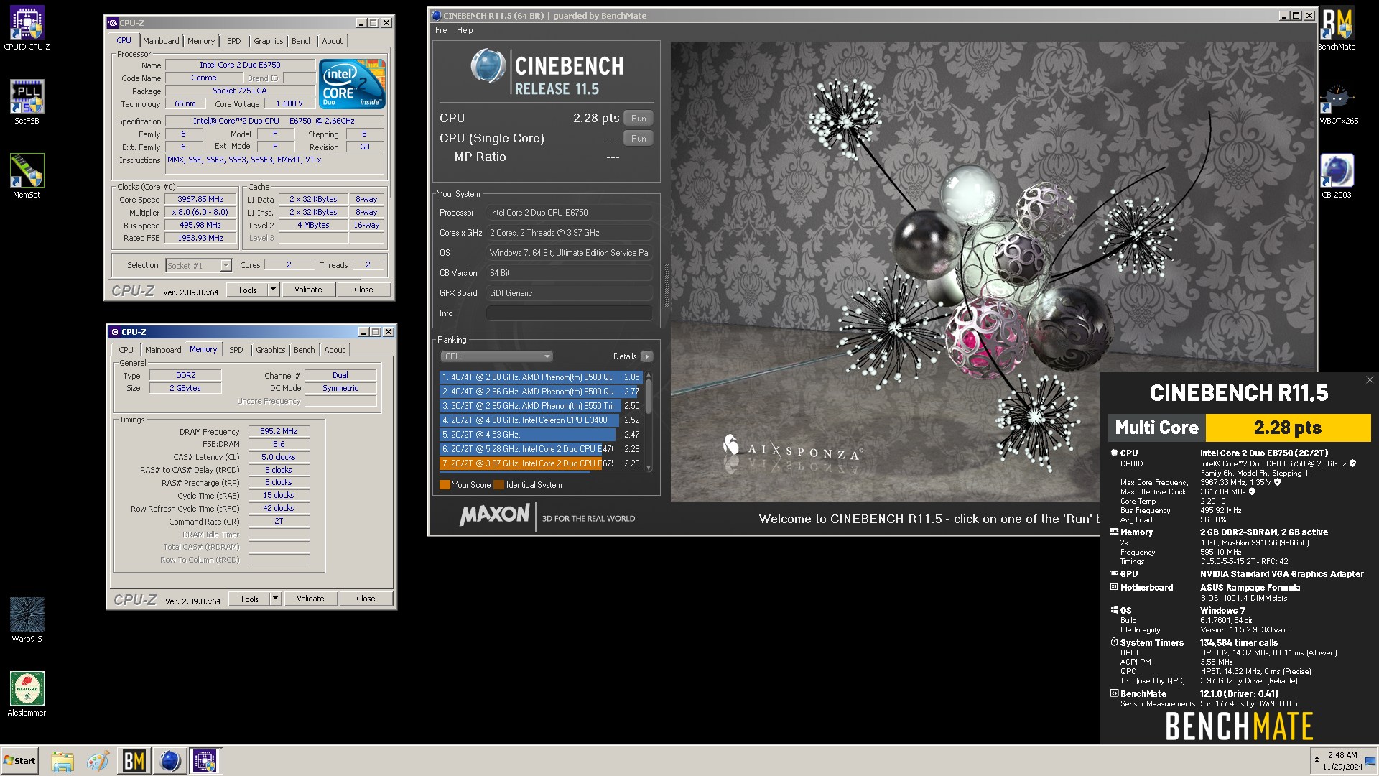Click Validate in Memory CPU-Z window
Viewport: 1379px width, 776px height.
coord(310,599)
